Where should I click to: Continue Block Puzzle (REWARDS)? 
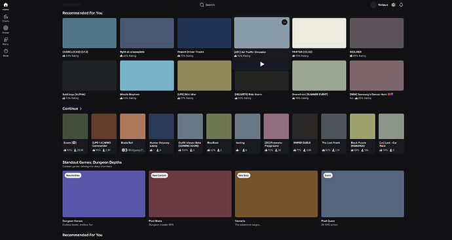[362, 133]
